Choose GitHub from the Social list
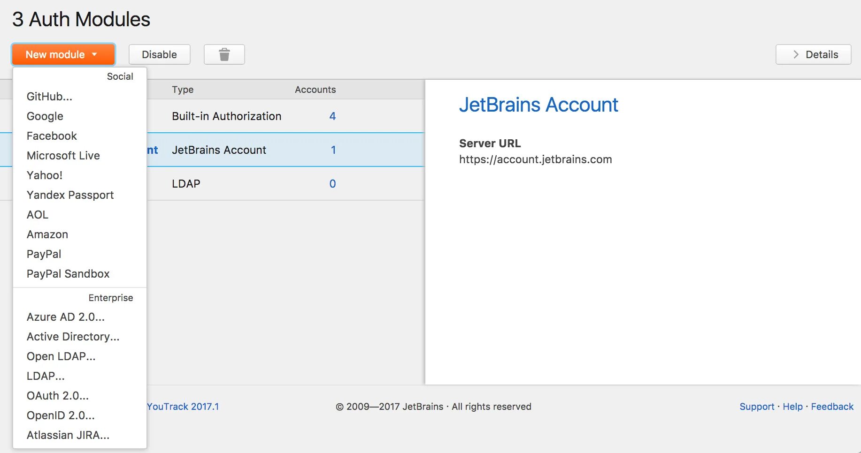 click(49, 97)
